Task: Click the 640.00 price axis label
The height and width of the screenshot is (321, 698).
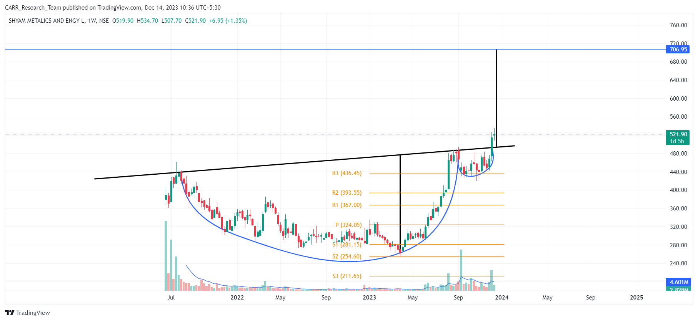Action: [678, 80]
